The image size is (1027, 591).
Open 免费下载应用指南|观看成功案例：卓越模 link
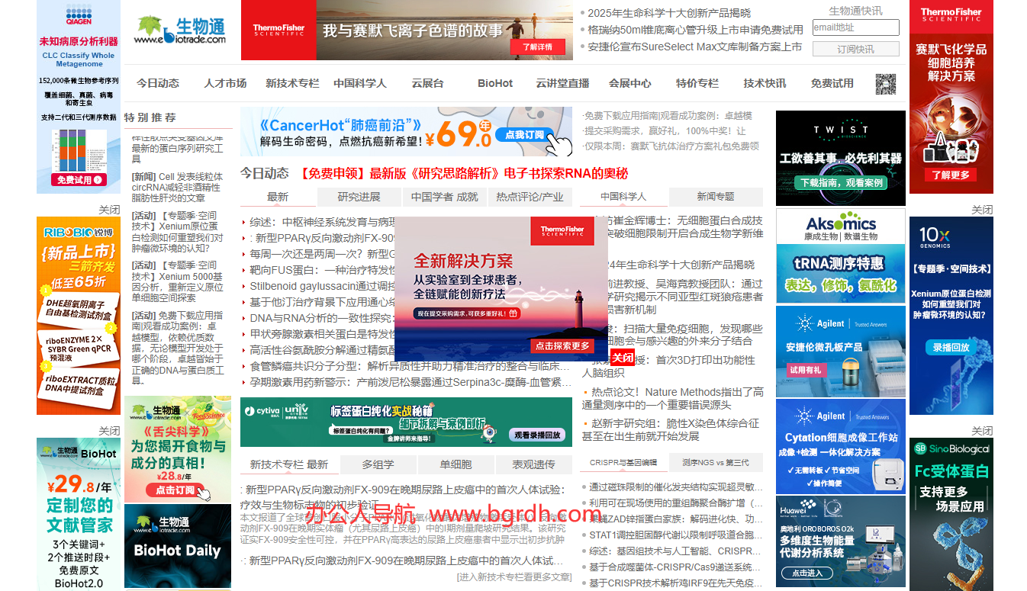(668, 115)
